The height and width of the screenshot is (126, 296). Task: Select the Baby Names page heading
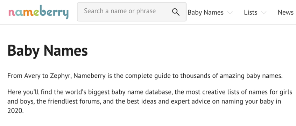click(x=48, y=51)
